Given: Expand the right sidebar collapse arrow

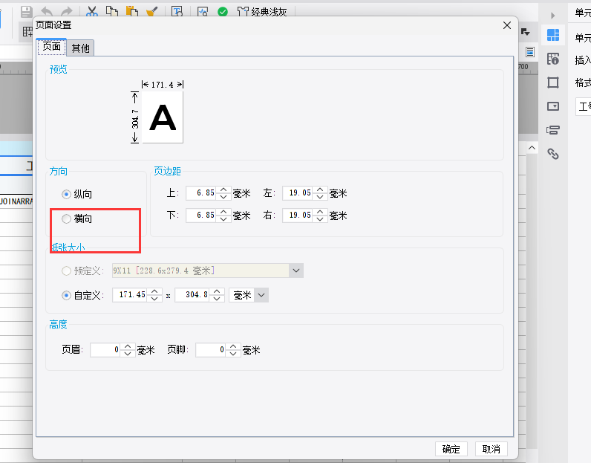Looking at the screenshot, I should click(552, 16).
